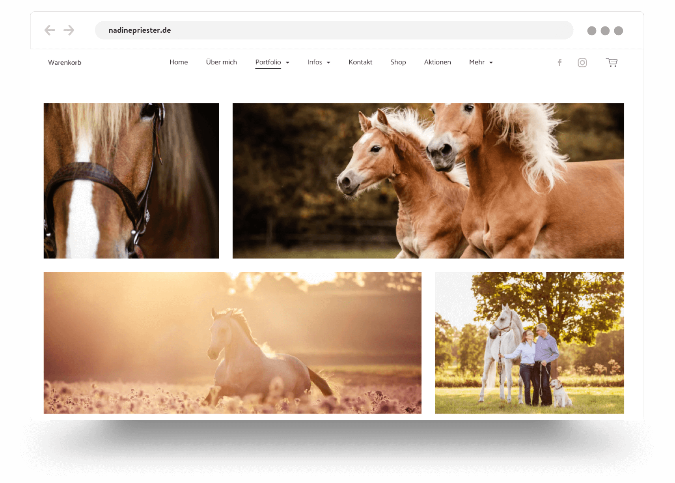Click the browser back arrow
The width and height of the screenshot is (675, 483).
pyautogui.click(x=50, y=30)
